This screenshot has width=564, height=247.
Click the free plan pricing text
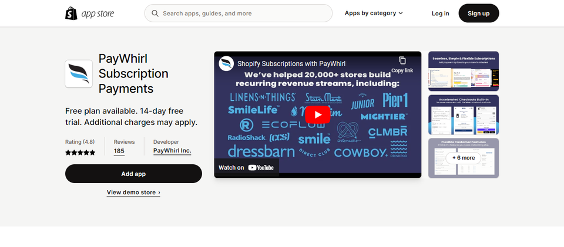[131, 117]
